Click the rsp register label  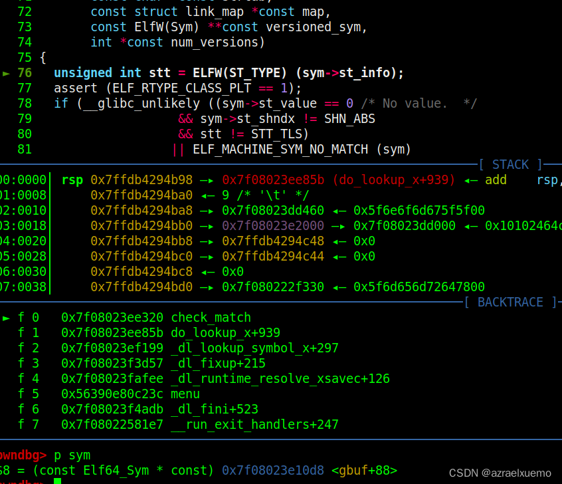[72, 180]
